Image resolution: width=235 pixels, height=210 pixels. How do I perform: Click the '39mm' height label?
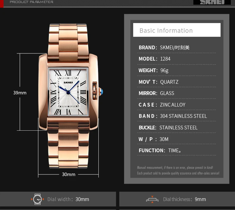coord(20,93)
